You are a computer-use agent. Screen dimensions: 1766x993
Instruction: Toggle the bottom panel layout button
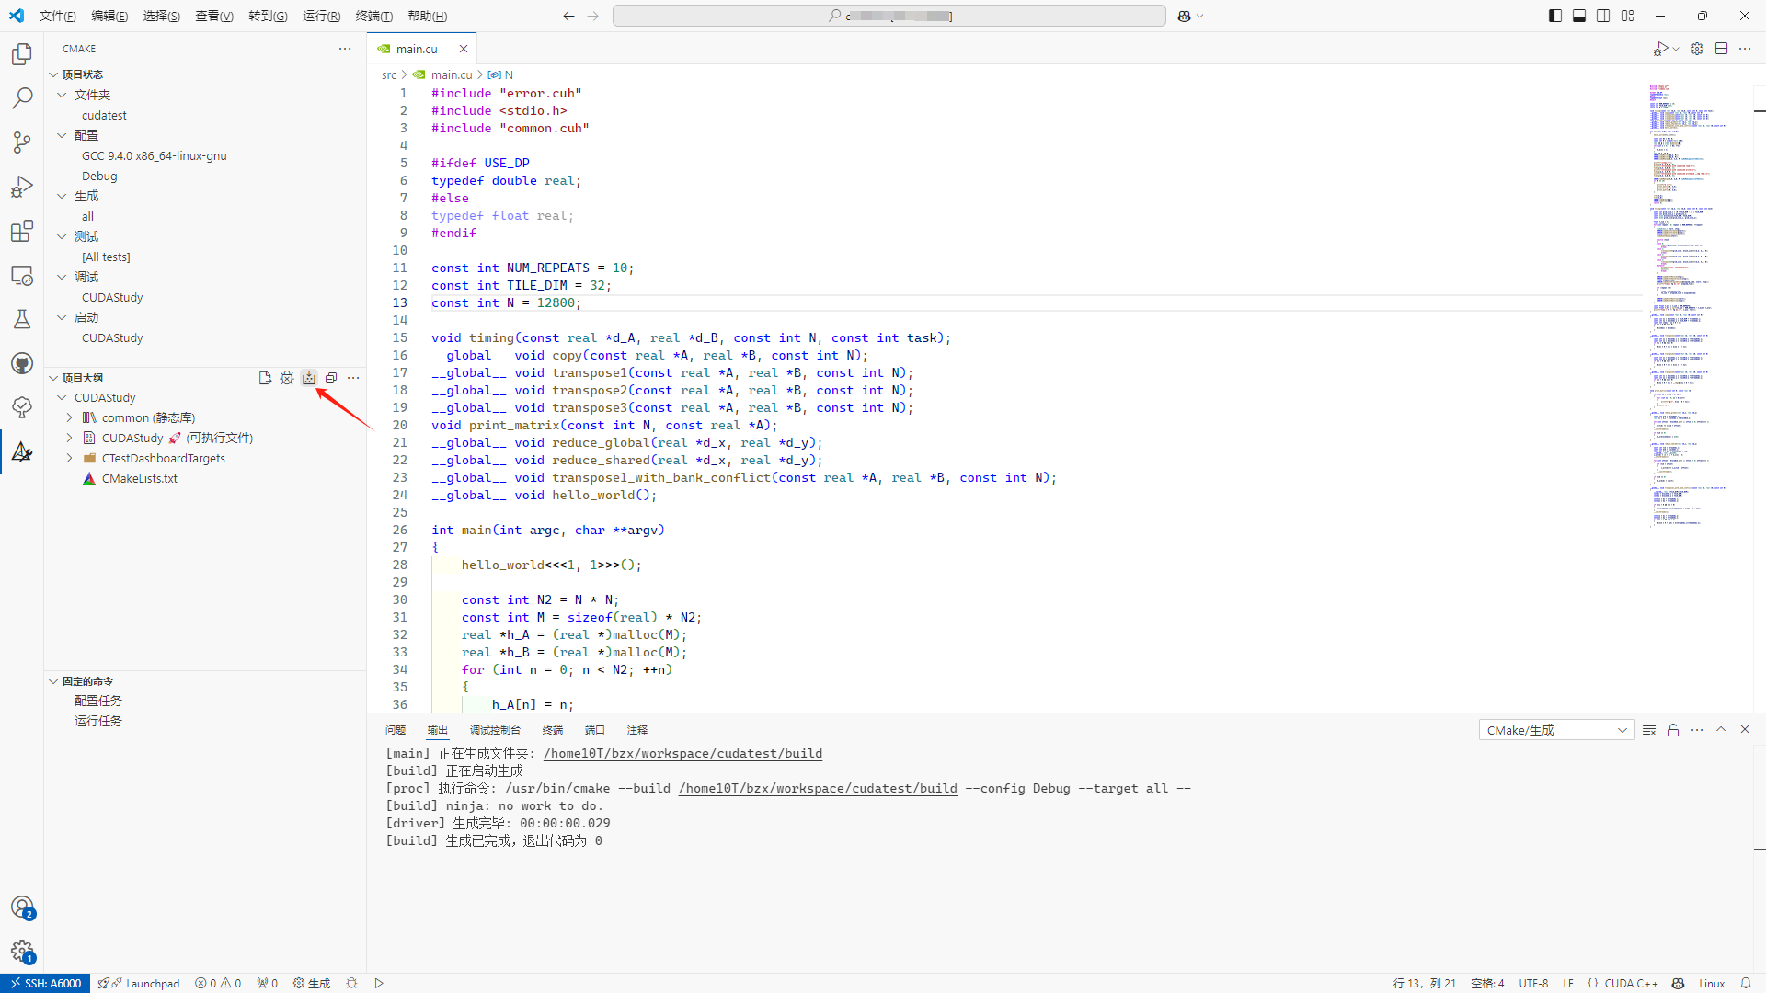(1579, 16)
